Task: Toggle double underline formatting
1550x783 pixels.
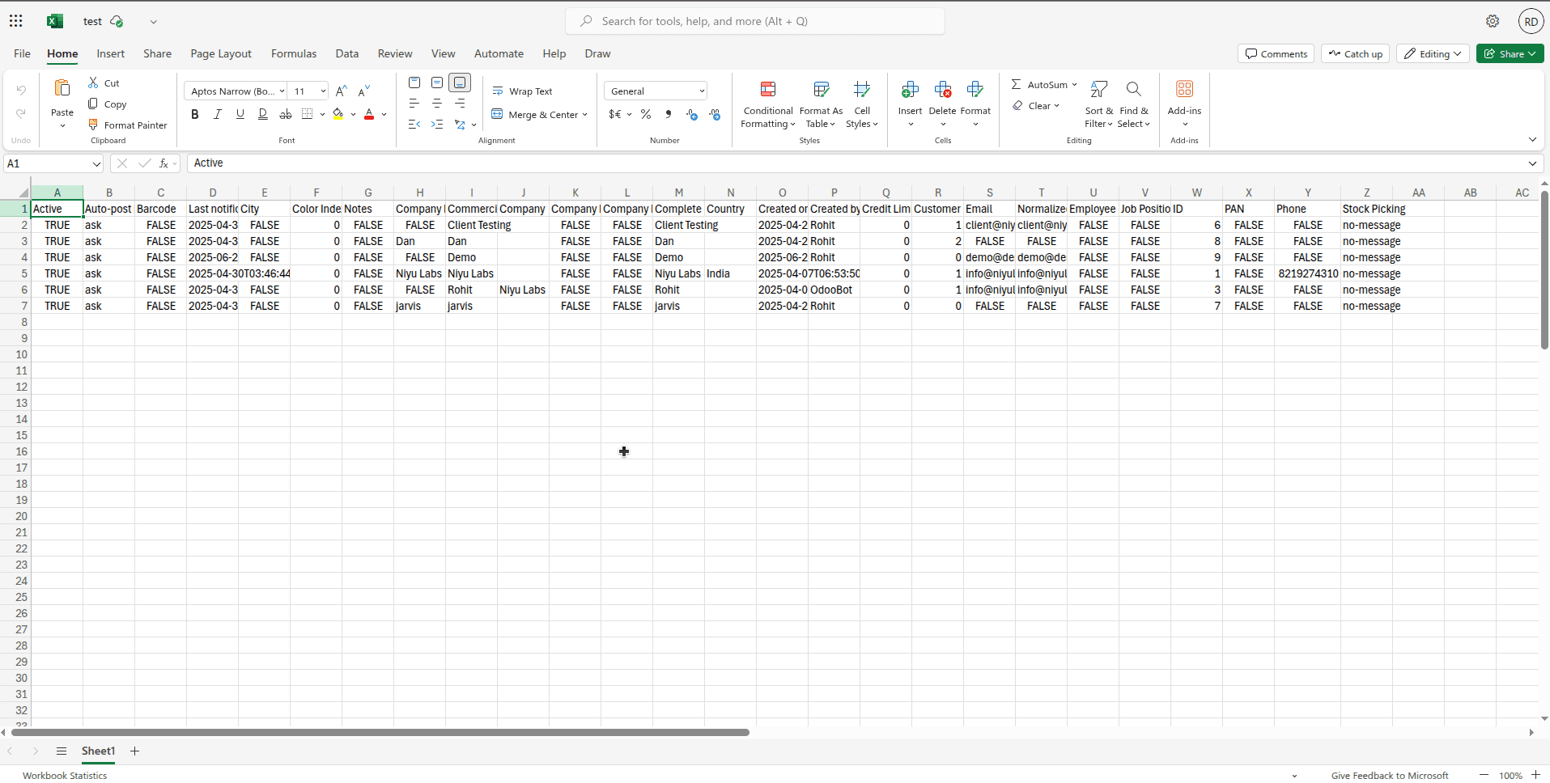Action: (262, 114)
